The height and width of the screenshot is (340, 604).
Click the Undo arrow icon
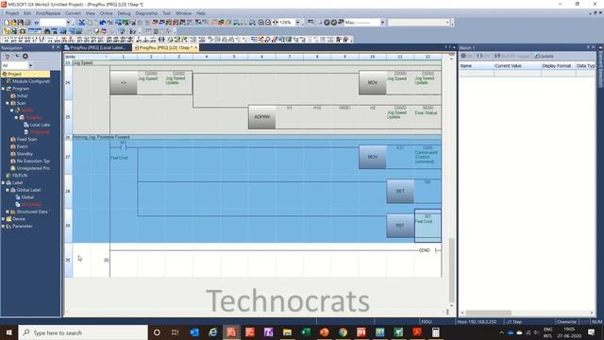[103, 23]
